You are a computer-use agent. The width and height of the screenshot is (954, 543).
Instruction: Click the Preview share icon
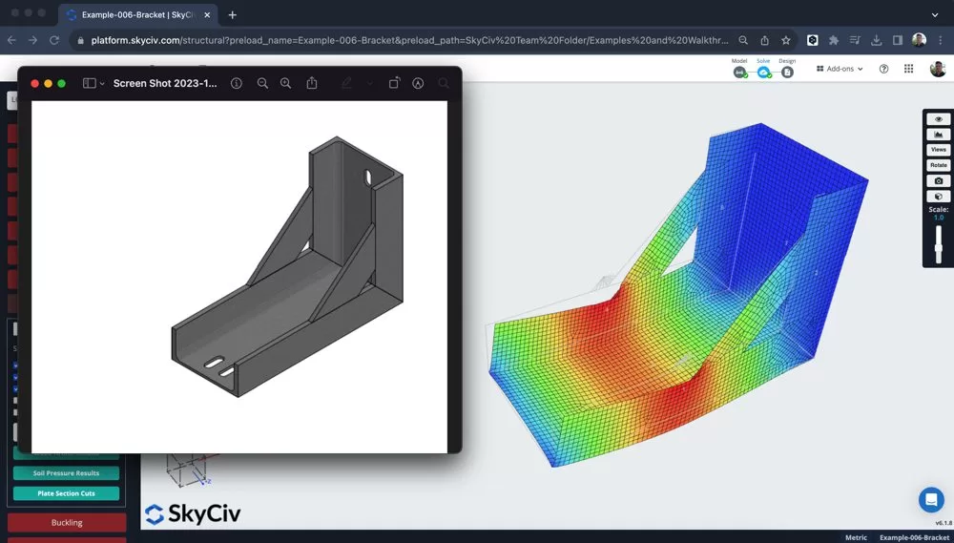pyautogui.click(x=312, y=84)
